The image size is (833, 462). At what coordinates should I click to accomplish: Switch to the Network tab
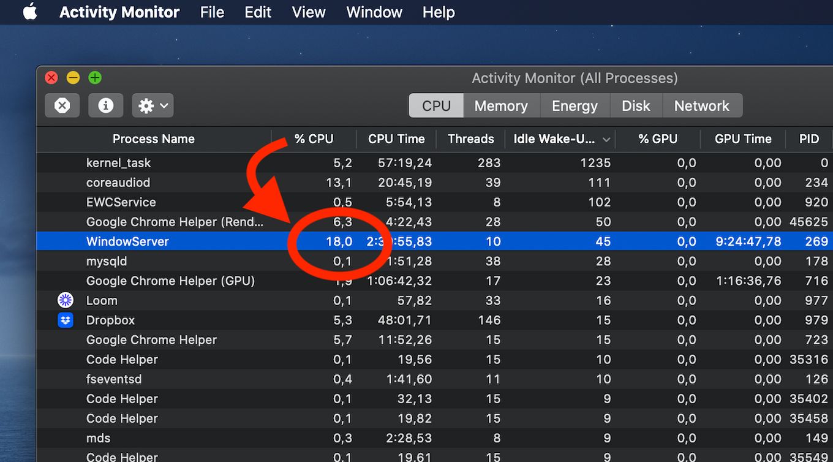[x=702, y=105]
